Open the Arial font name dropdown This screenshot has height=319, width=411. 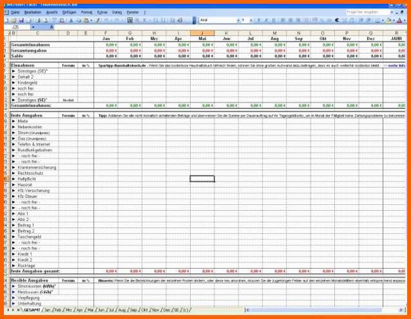238,20
